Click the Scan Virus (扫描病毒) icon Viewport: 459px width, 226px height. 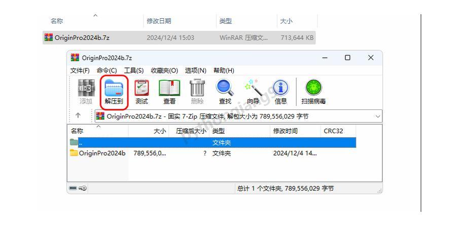pos(314,88)
